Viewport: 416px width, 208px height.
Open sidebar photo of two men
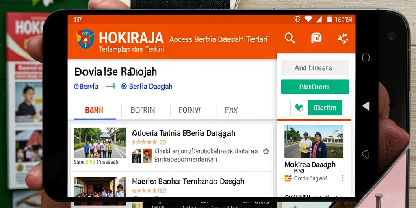(x=314, y=142)
